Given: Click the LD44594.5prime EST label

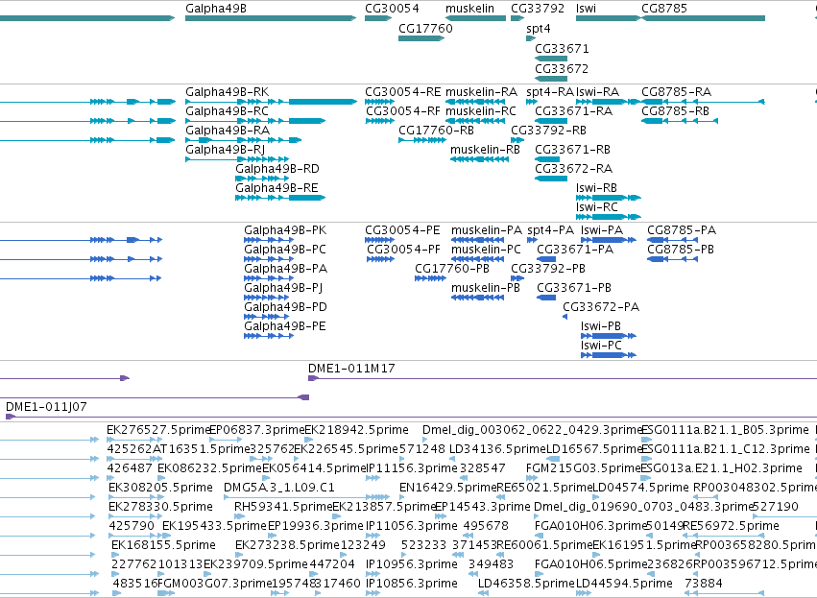Looking at the screenshot, I should (x=624, y=584).
